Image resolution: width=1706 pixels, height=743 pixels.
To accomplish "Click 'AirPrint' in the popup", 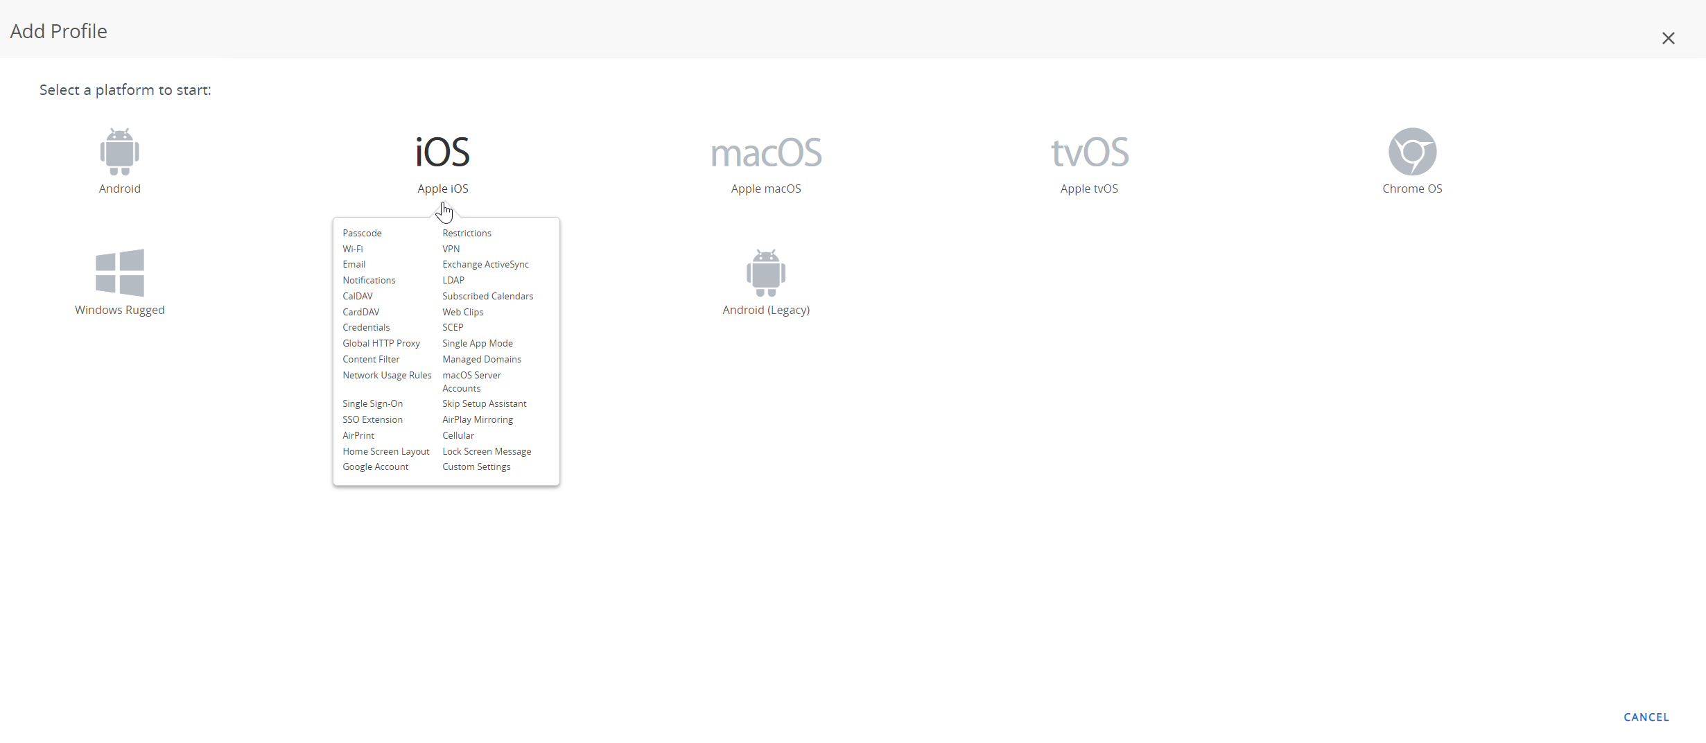I will 358,435.
